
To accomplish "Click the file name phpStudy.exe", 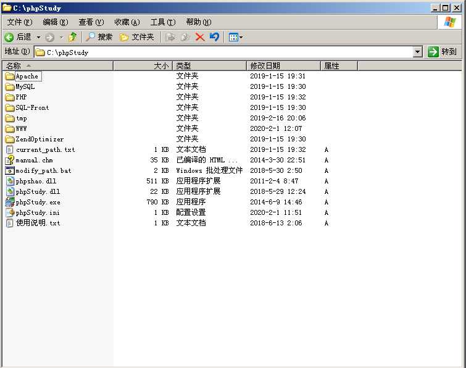I will 38,203.
